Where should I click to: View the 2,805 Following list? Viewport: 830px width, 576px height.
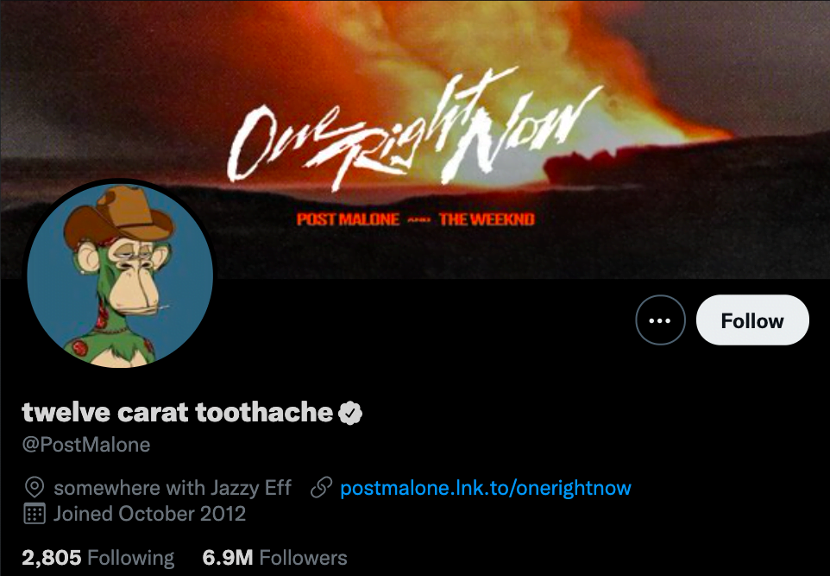[97, 558]
